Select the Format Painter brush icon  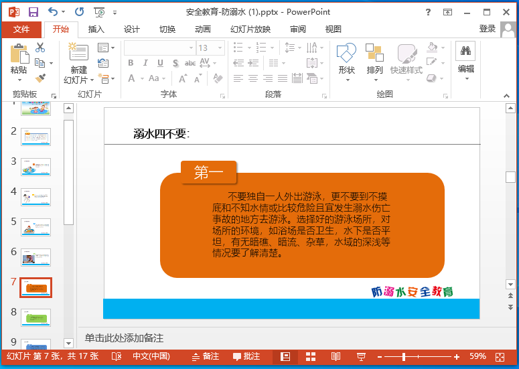pos(40,79)
